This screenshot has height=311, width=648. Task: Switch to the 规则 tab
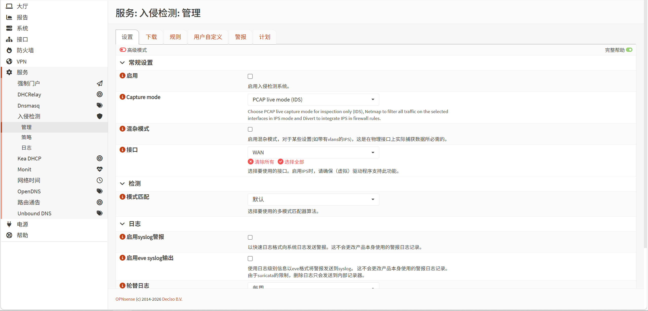[175, 37]
